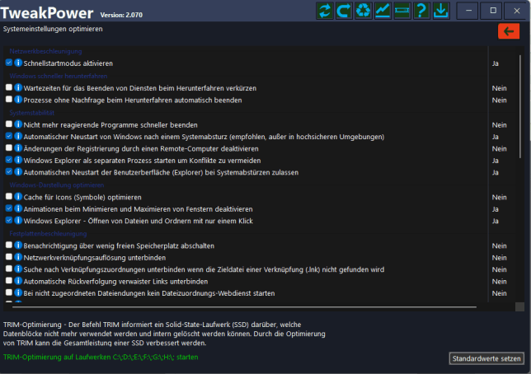This screenshot has height=374, width=531.
Task: Uncheck Windows Explorer als separaten Prozess starten
Action: coord(8,160)
